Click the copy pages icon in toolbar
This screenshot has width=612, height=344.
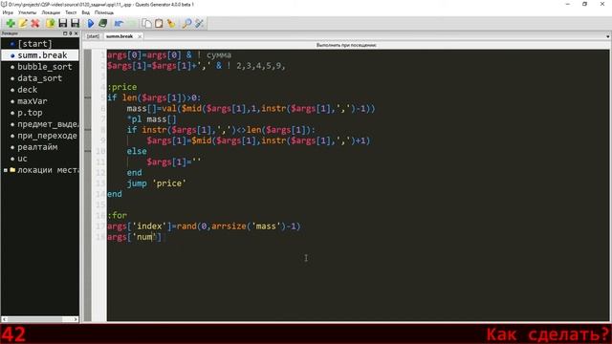coord(146,23)
